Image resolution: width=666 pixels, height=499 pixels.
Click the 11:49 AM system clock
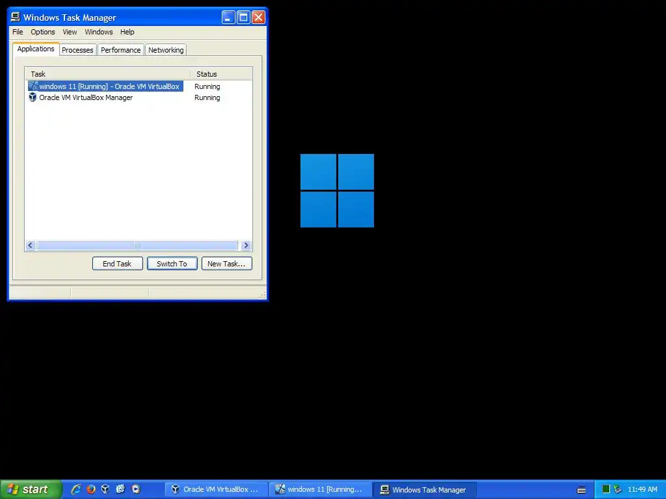(x=642, y=489)
